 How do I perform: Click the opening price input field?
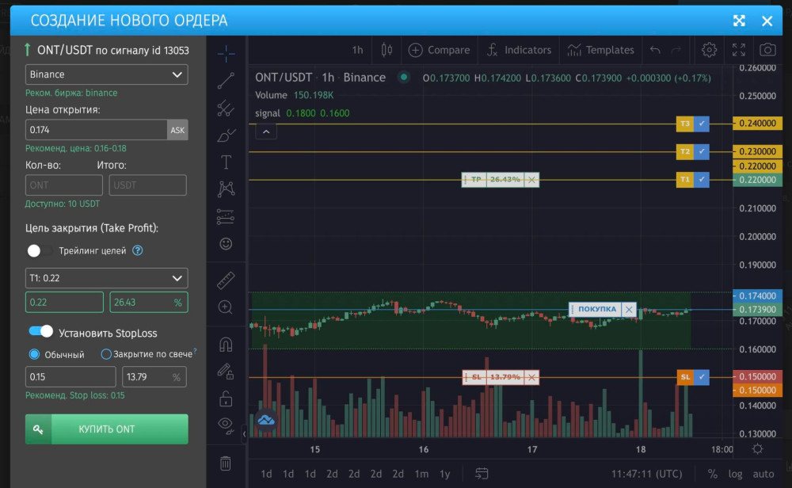click(96, 129)
